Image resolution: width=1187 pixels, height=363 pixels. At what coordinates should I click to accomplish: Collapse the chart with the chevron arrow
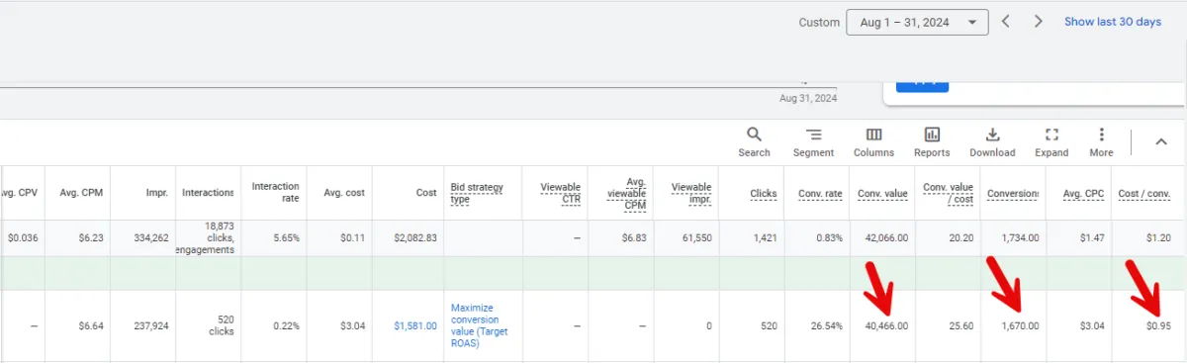[1161, 141]
